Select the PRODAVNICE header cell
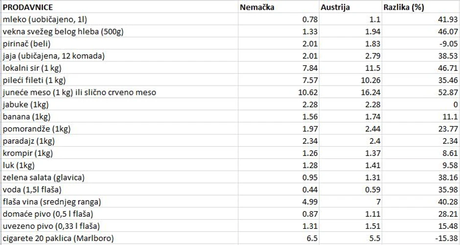Image resolution: width=460 pixels, height=245 pixels. 28,7
